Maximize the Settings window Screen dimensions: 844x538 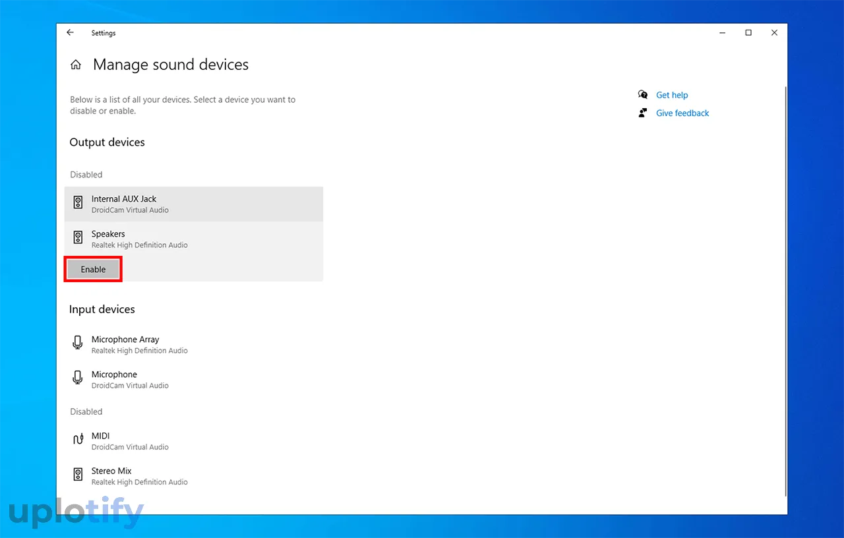click(x=748, y=33)
